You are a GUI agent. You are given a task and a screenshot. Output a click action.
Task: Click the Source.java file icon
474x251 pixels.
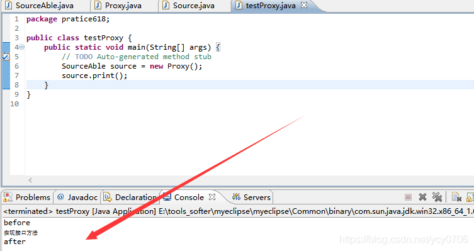166,6
